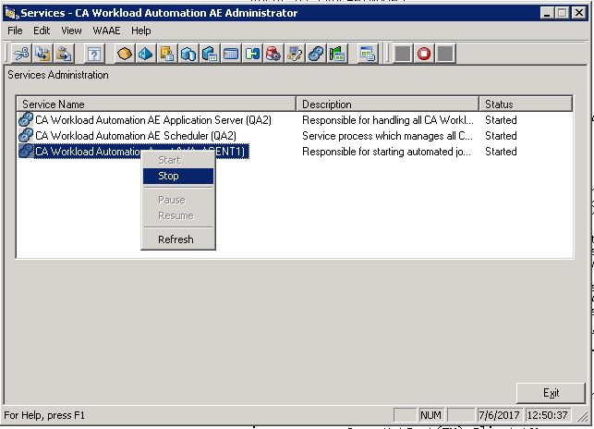The image size is (594, 429).
Task: Click description 'Responsible for starting automated jo...'
Action: click(x=386, y=152)
